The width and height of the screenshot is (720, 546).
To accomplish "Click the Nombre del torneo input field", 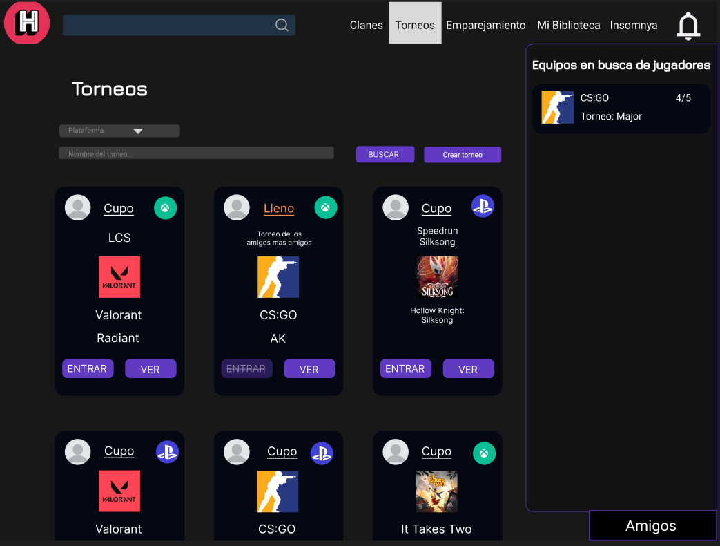I will click(x=196, y=153).
